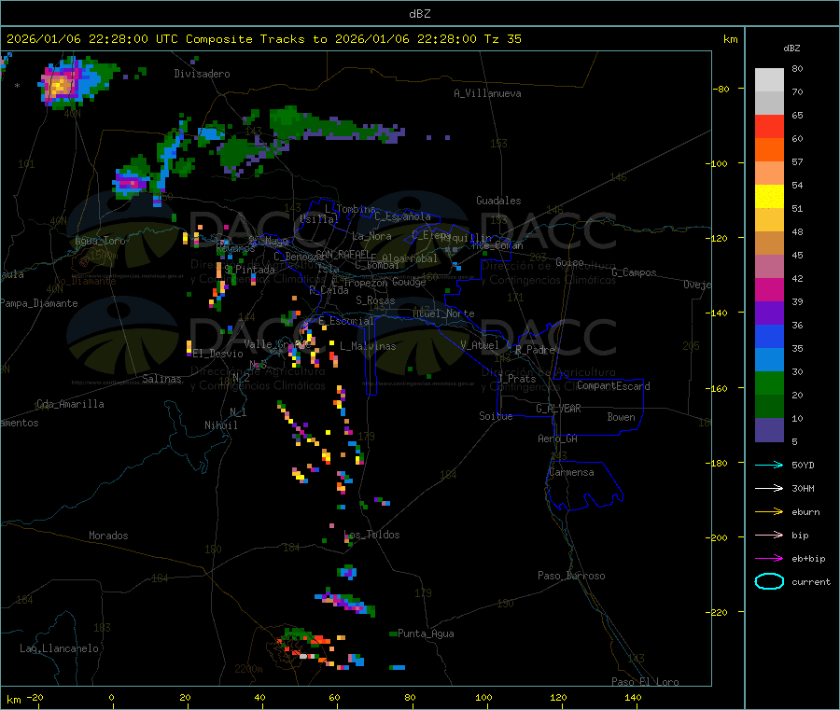Click the 'Paso_Barroso' place label
Viewport: 840px width, 710px height.
coord(571,577)
